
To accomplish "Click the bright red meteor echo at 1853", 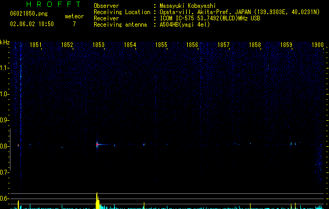I will coord(97,144).
